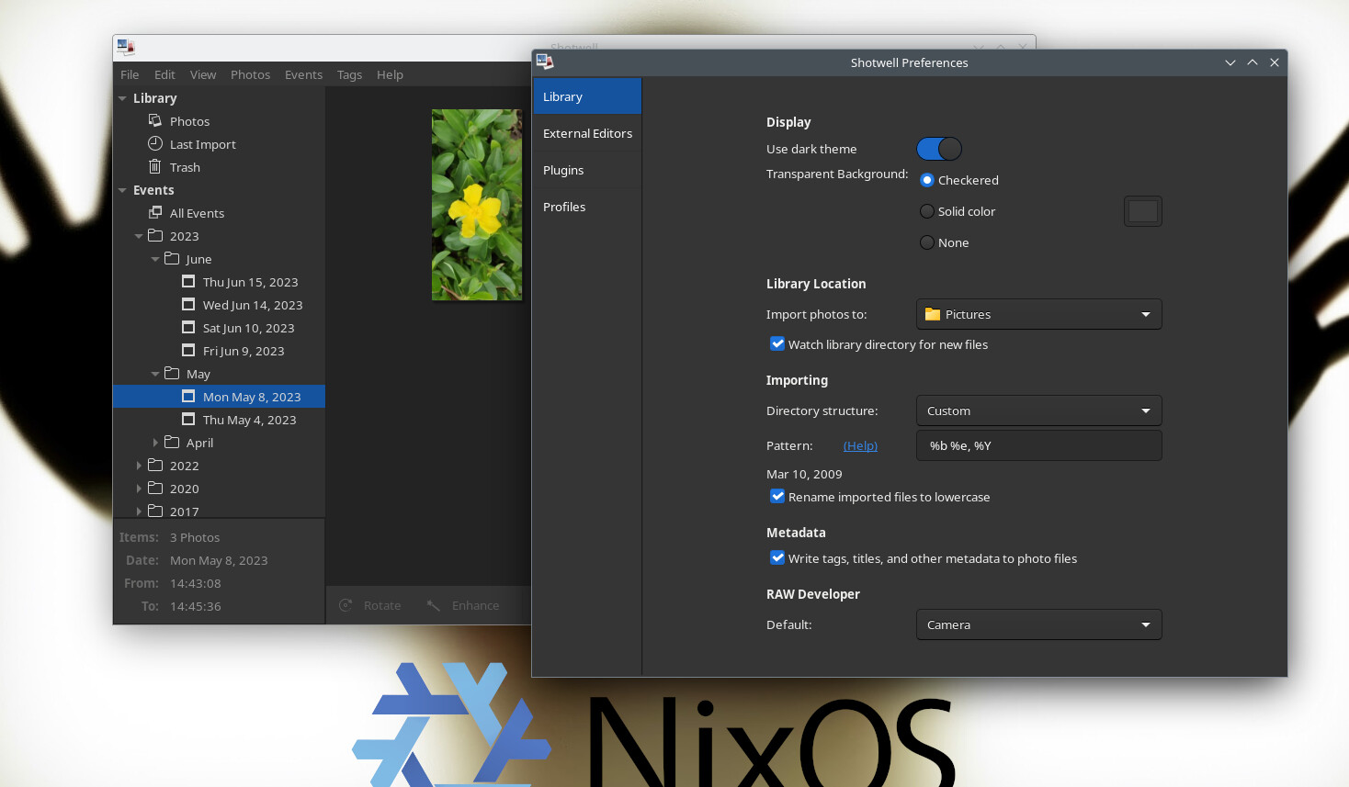Click event icon for Thu Jun 15, 2023
Screen dimensions: 1349x787
pyautogui.click(x=188, y=281)
